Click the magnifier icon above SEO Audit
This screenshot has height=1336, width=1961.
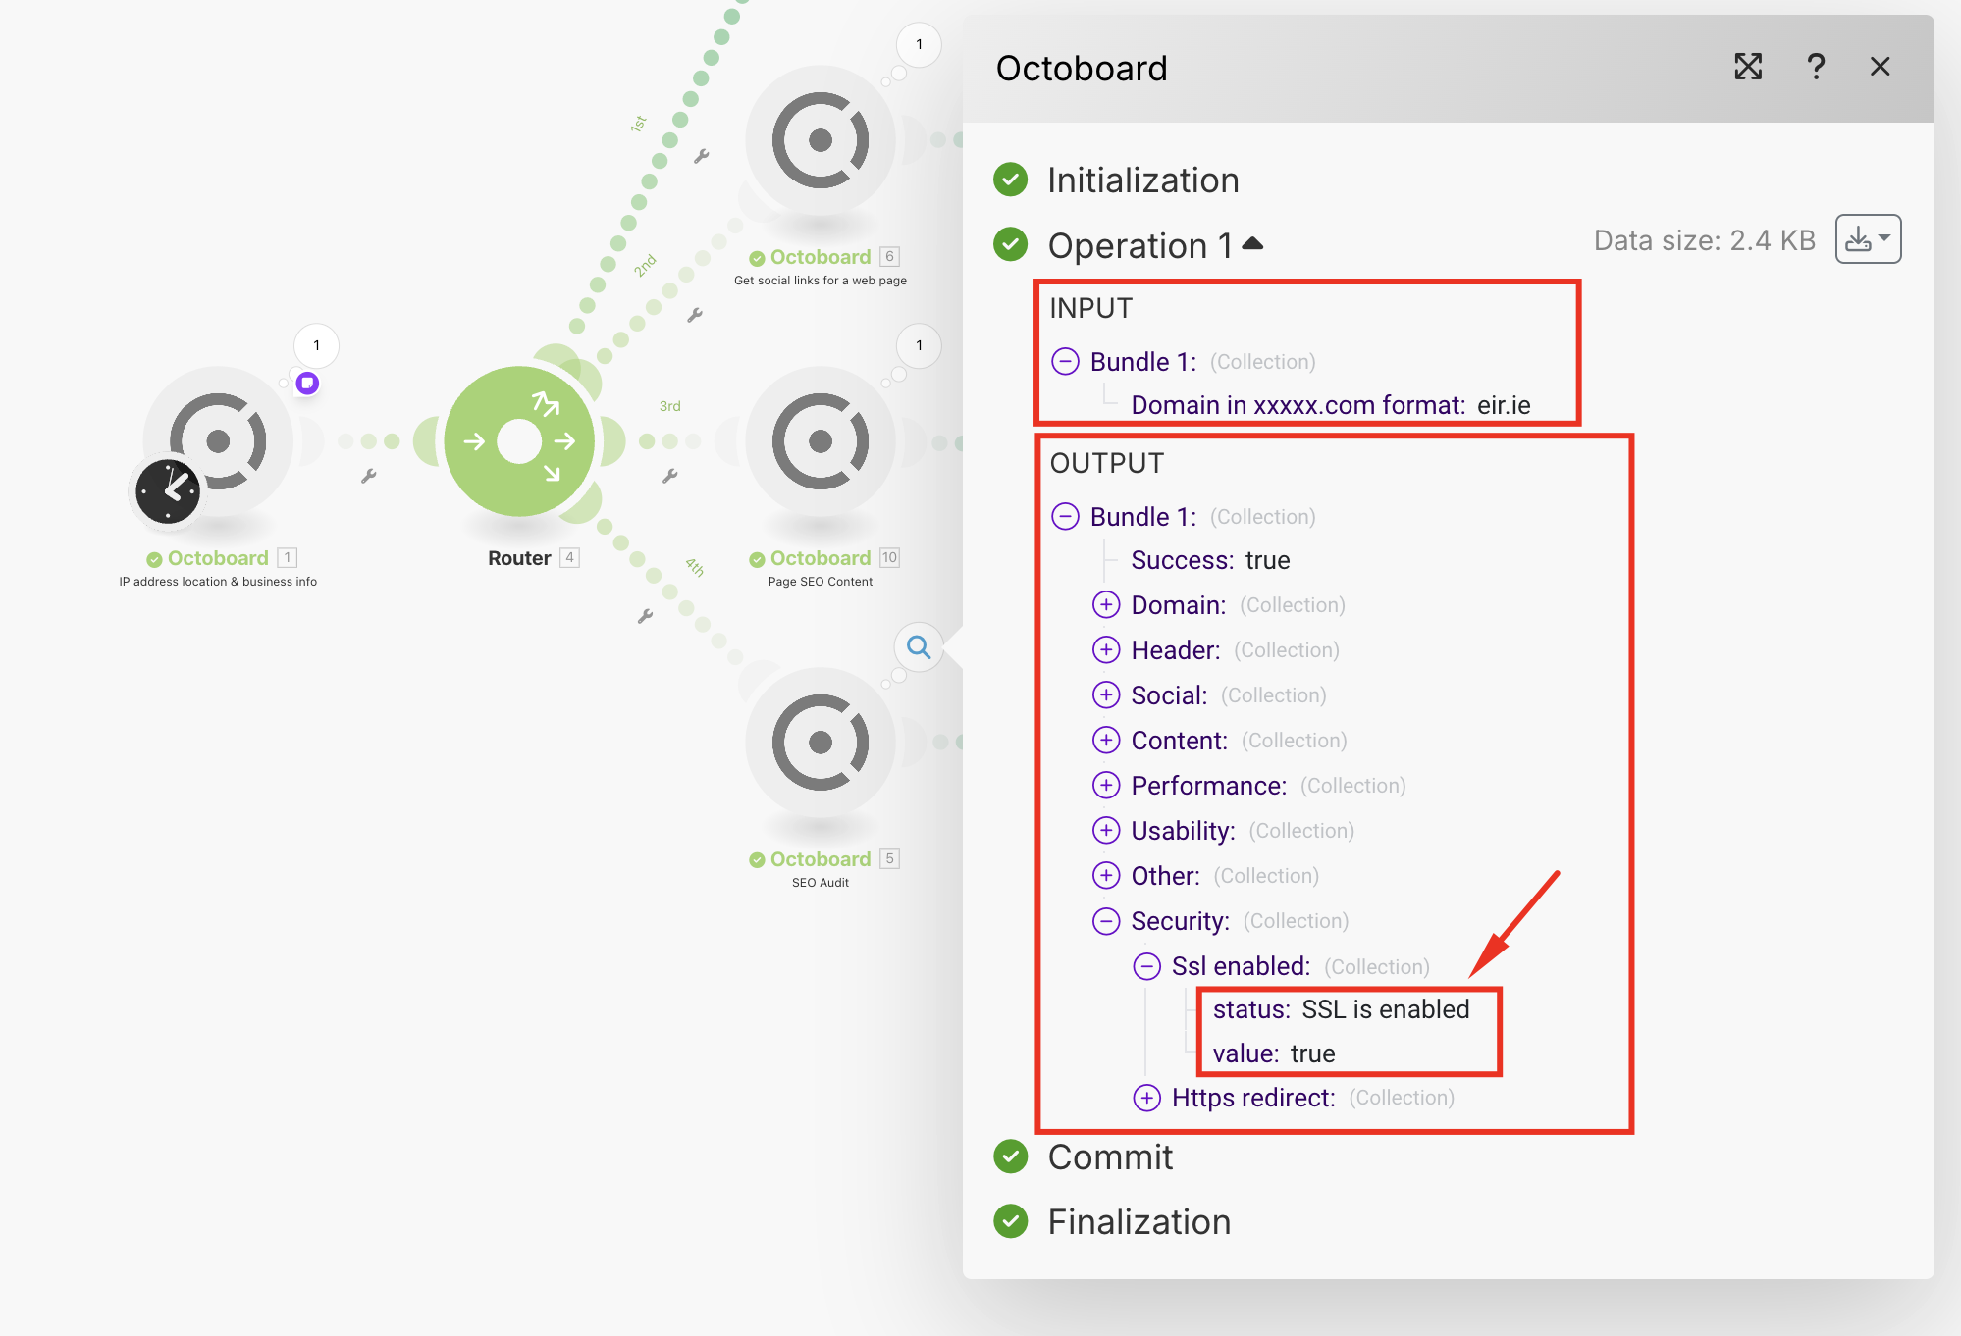919,647
